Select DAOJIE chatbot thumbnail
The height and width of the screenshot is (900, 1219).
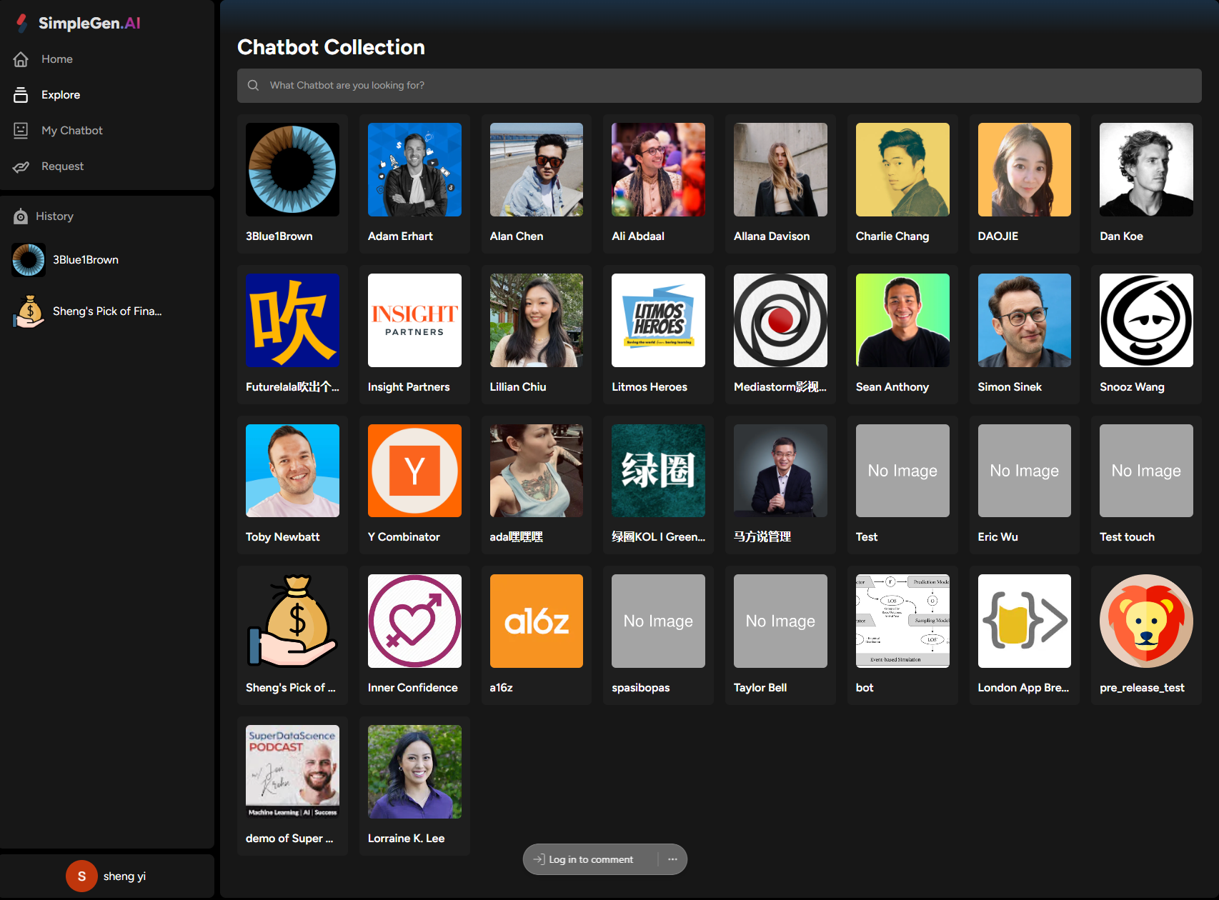click(x=1024, y=169)
